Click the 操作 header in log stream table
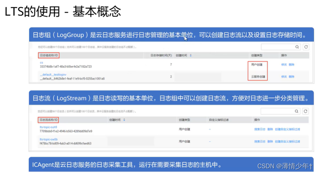318x173 pixels. tap(257, 120)
